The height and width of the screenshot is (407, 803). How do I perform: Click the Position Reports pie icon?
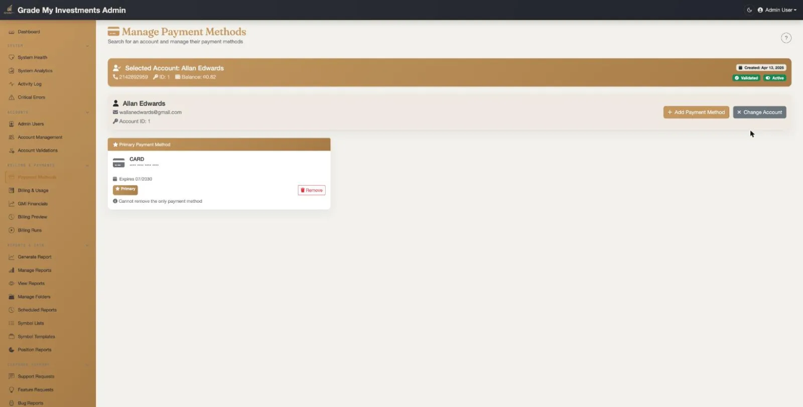point(12,350)
